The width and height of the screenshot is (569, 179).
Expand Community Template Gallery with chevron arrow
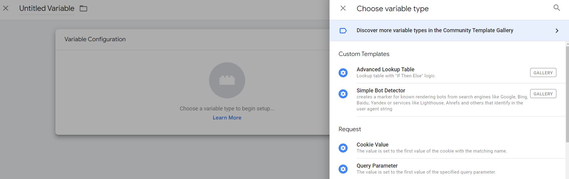coord(557,31)
